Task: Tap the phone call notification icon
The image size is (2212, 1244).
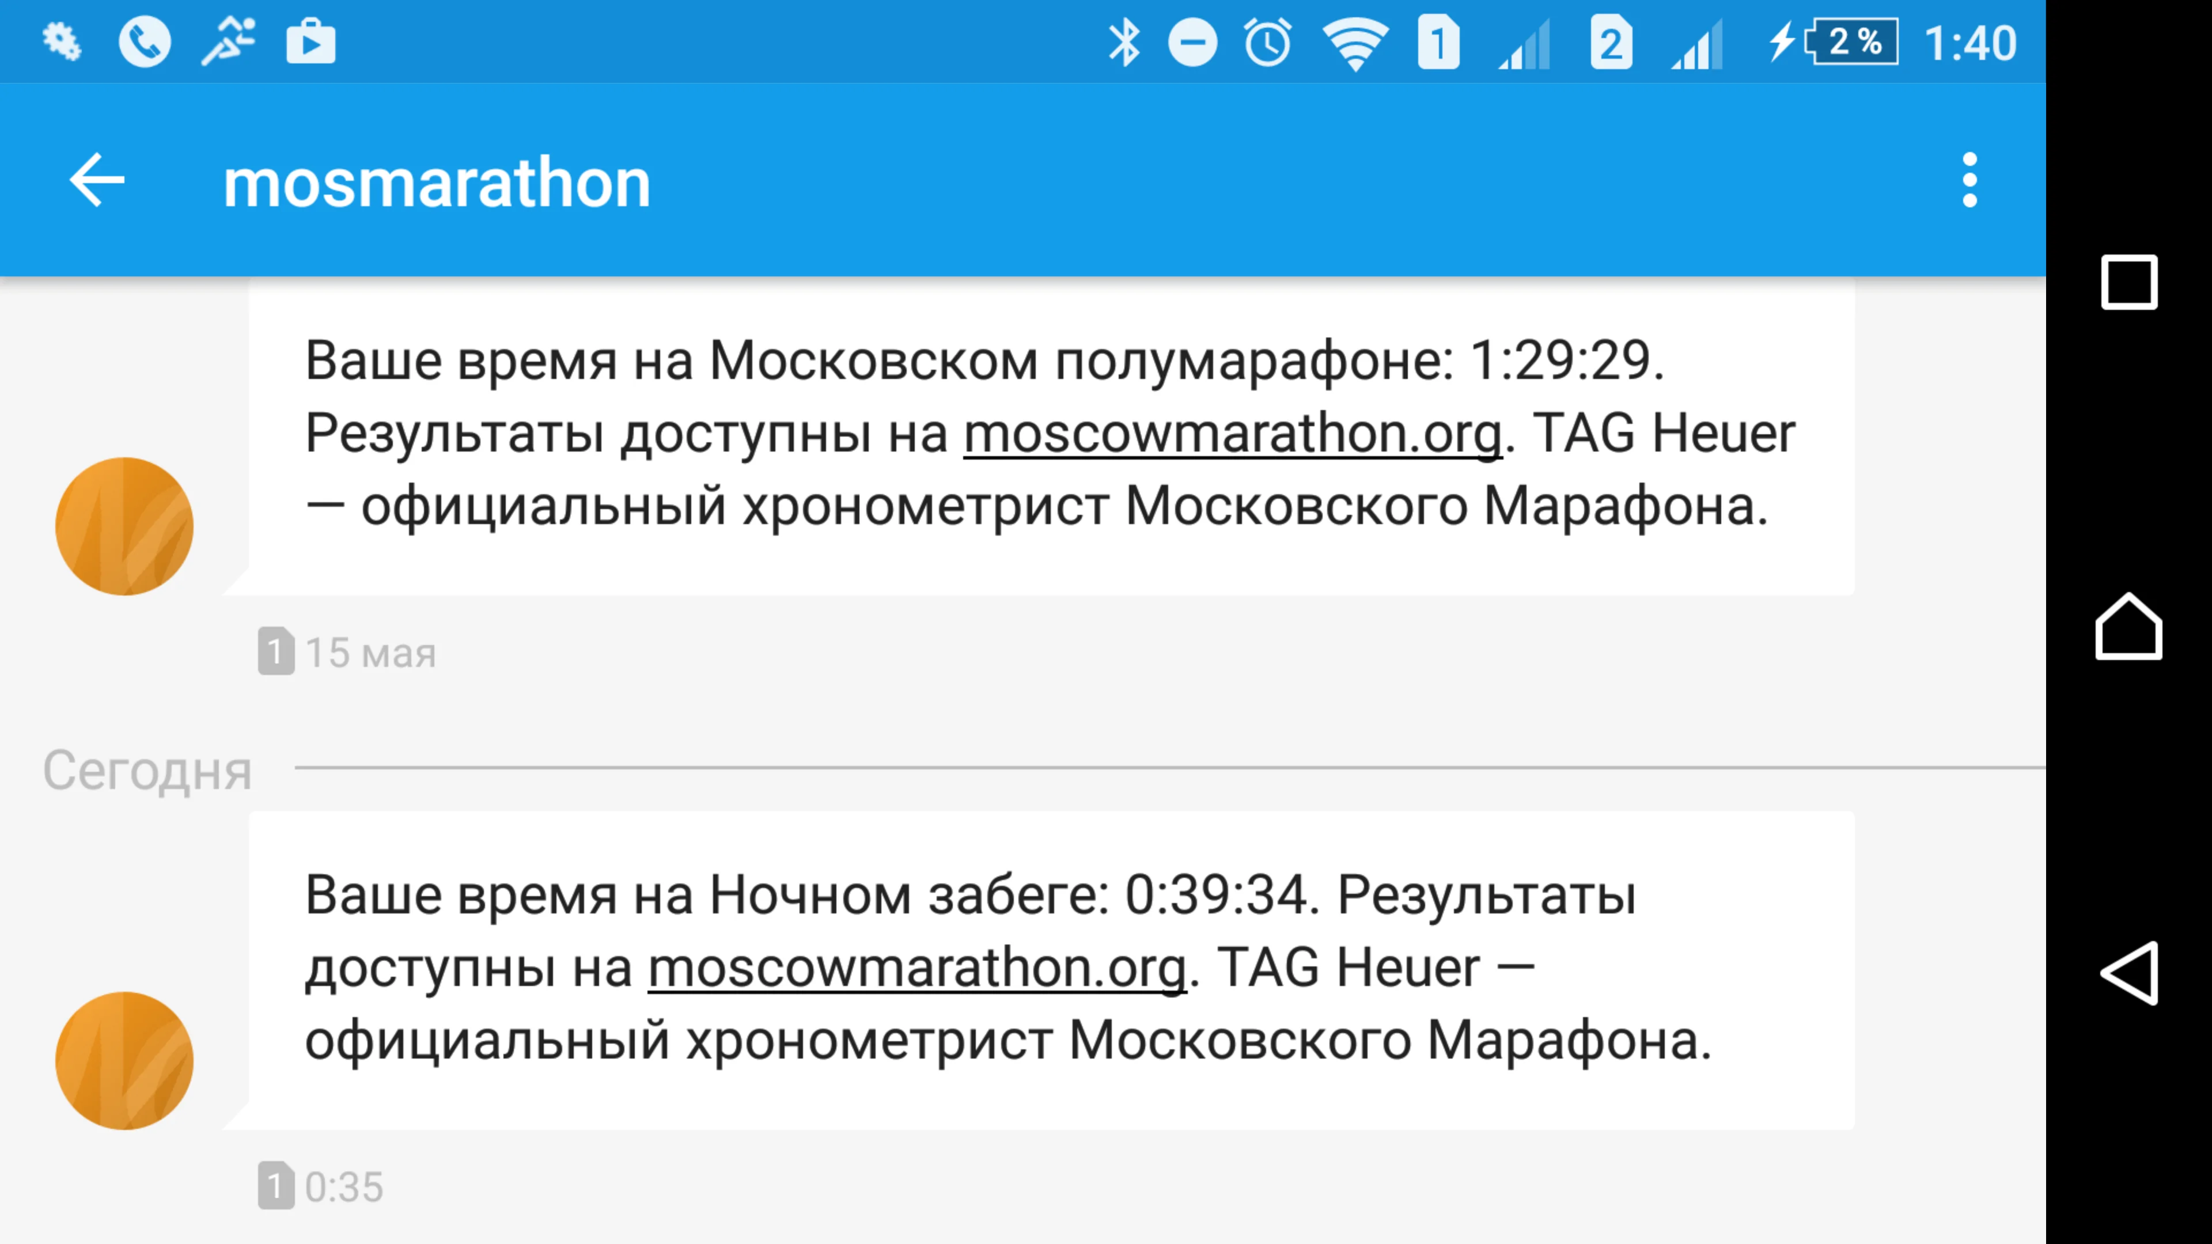Action: [x=144, y=42]
